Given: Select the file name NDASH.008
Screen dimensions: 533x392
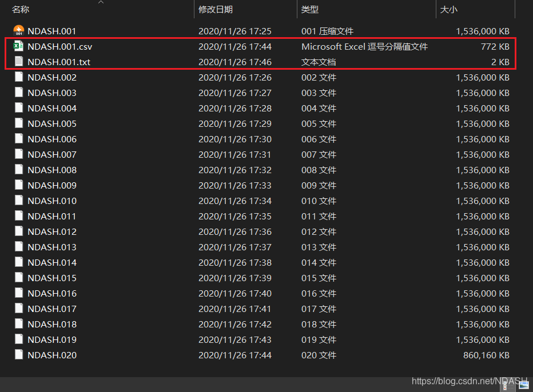Looking at the screenshot, I should tap(52, 170).
